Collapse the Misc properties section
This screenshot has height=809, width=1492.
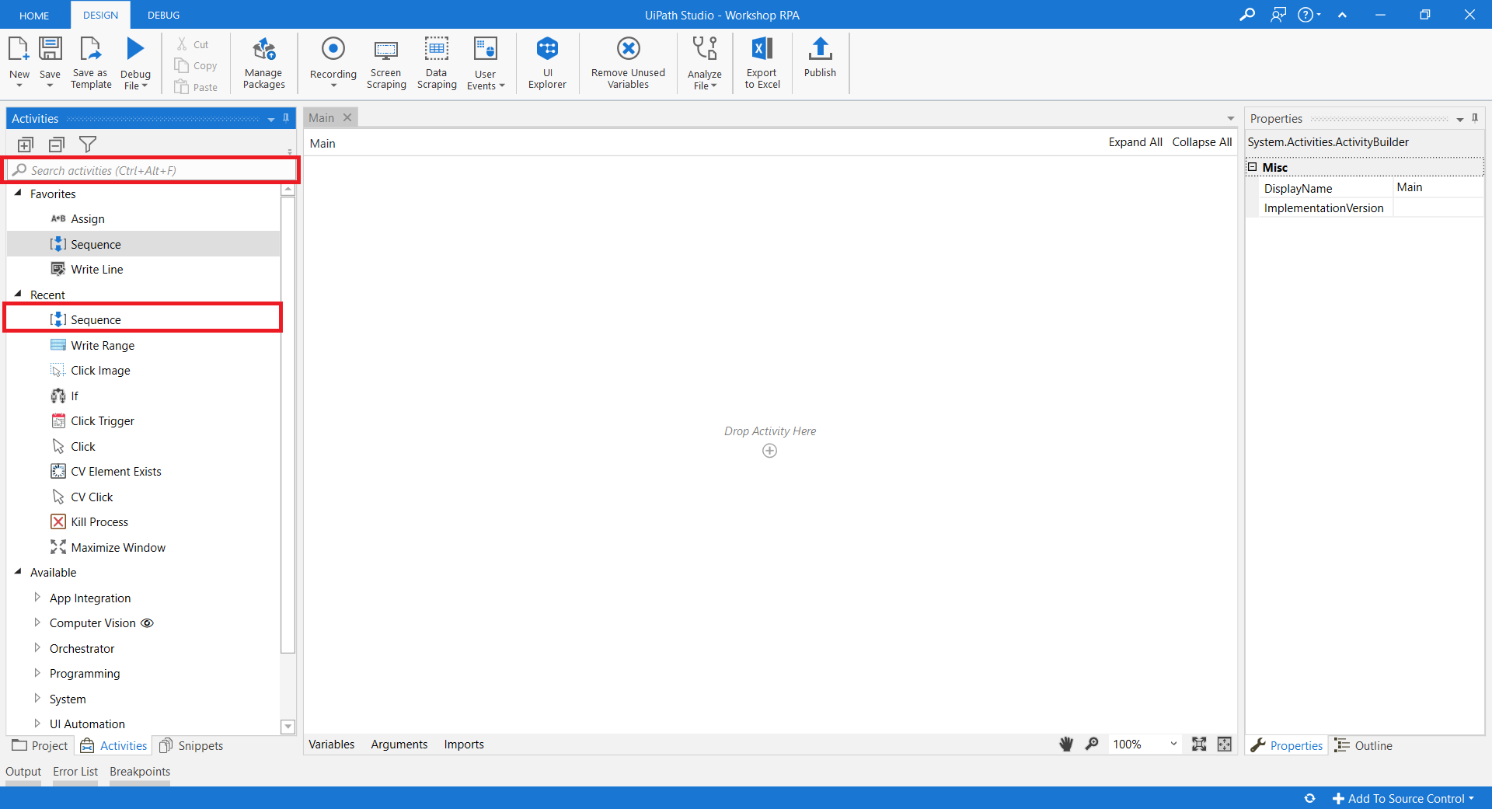[x=1253, y=167]
